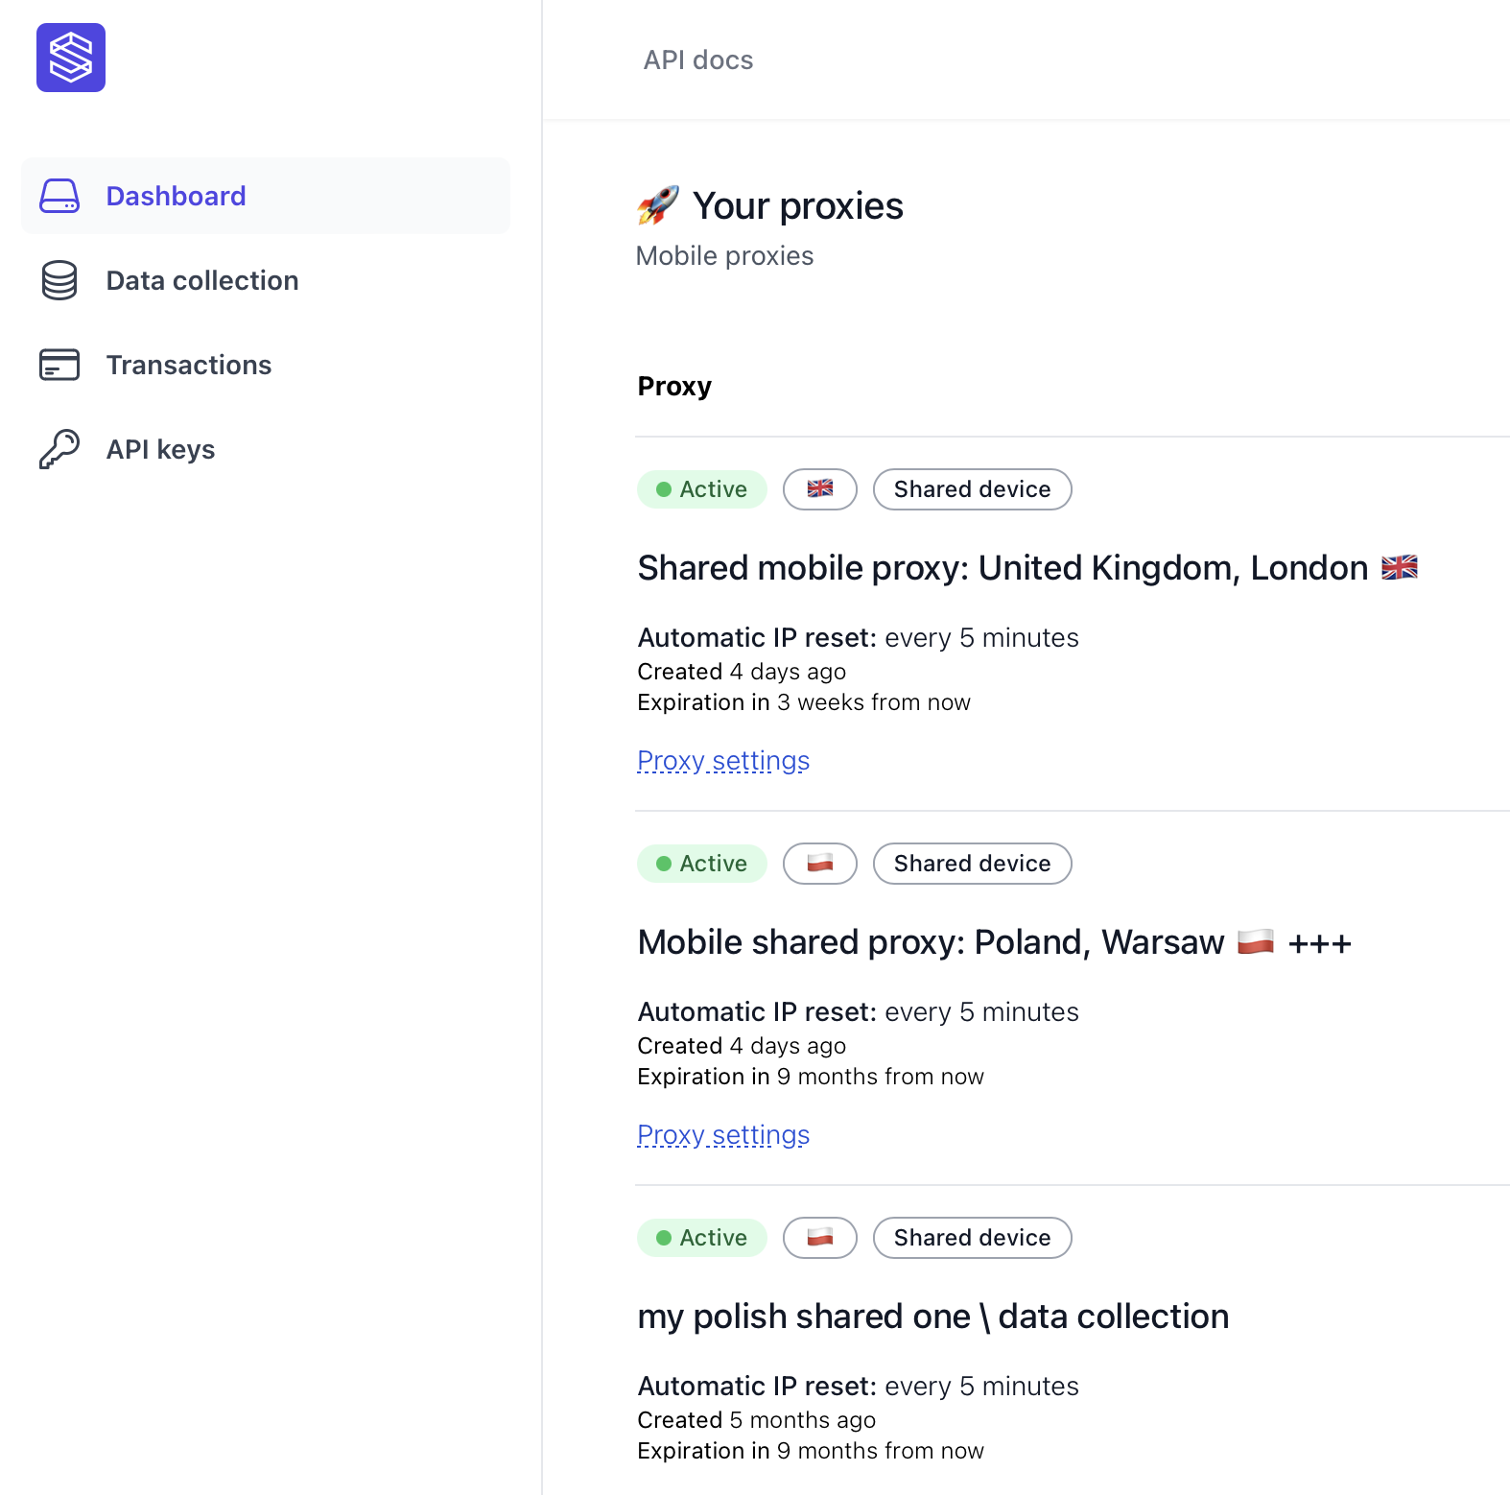Navigate to API keys

(160, 449)
